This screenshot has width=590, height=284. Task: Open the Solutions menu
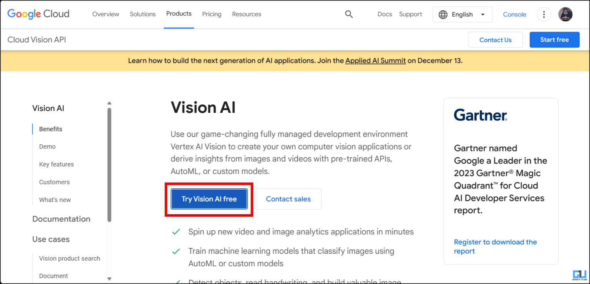[143, 14]
